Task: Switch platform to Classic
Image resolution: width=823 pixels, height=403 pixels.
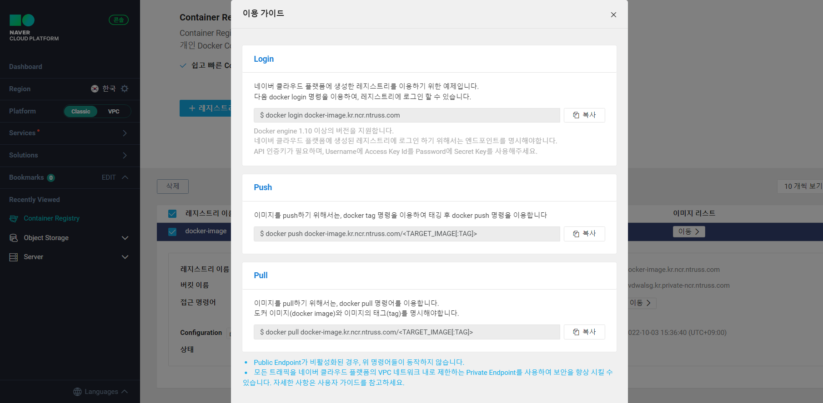Action: [x=80, y=111]
